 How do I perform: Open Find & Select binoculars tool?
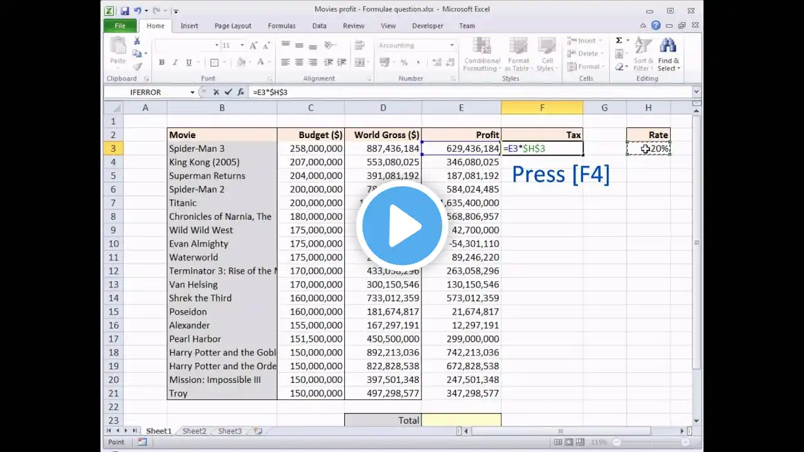point(668,55)
